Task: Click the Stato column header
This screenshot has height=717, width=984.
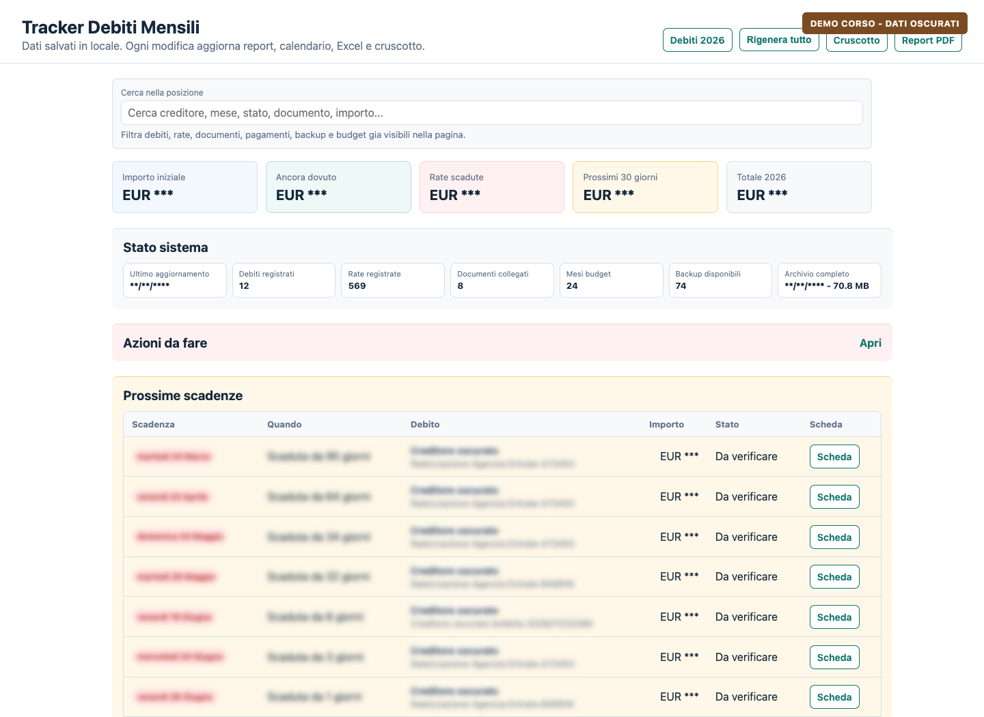Action: click(x=727, y=424)
